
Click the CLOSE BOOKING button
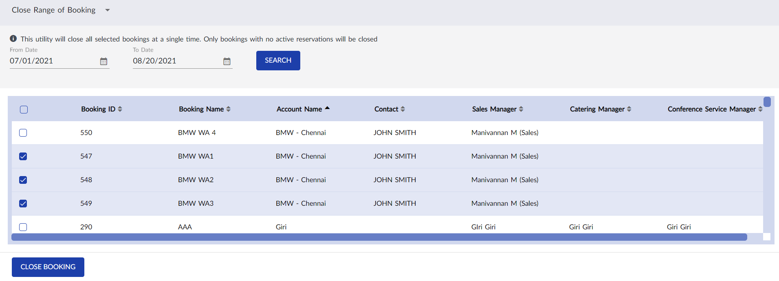(48, 267)
